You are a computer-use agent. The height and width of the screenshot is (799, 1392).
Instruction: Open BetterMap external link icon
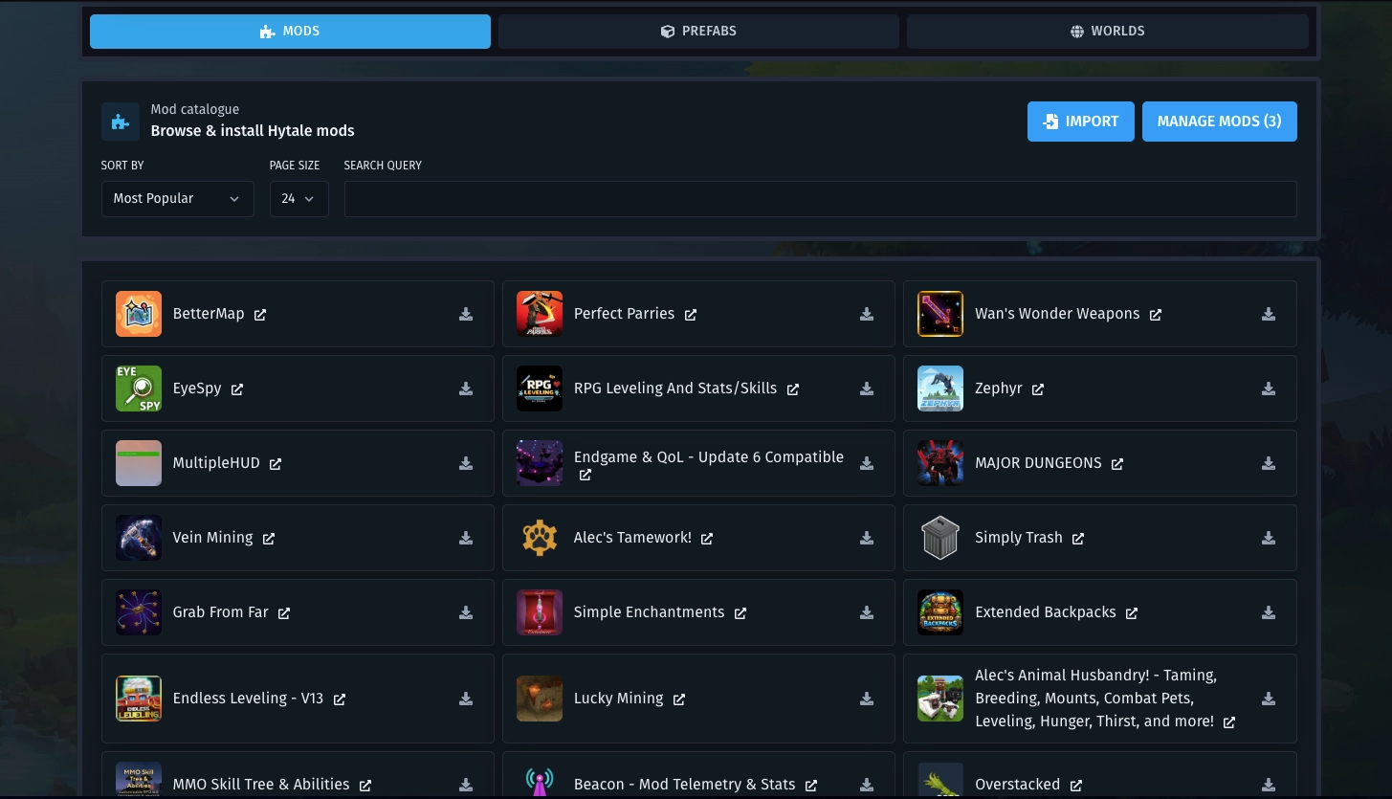point(260,315)
